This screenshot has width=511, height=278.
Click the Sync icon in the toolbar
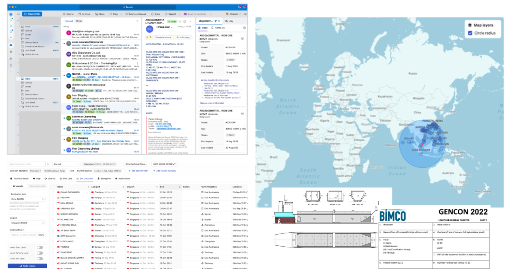(152, 14)
